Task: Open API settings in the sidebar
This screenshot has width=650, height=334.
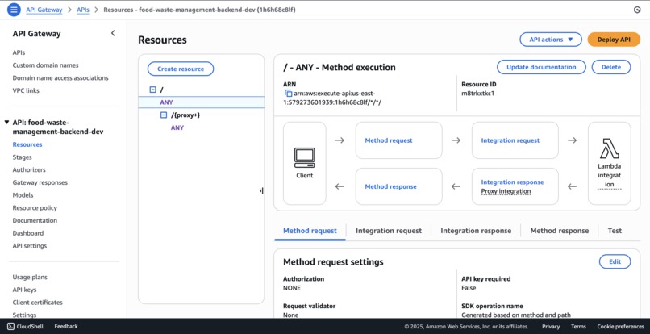Action: pos(29,245)
